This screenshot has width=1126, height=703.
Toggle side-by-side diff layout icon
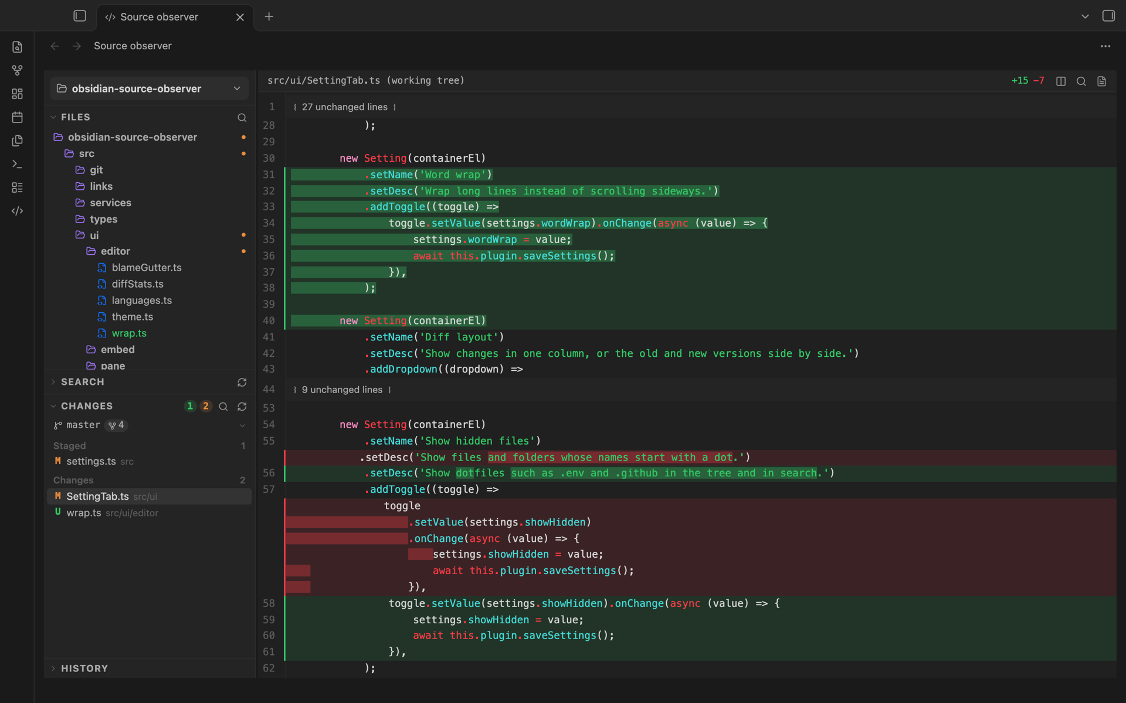click(1061, 81)
